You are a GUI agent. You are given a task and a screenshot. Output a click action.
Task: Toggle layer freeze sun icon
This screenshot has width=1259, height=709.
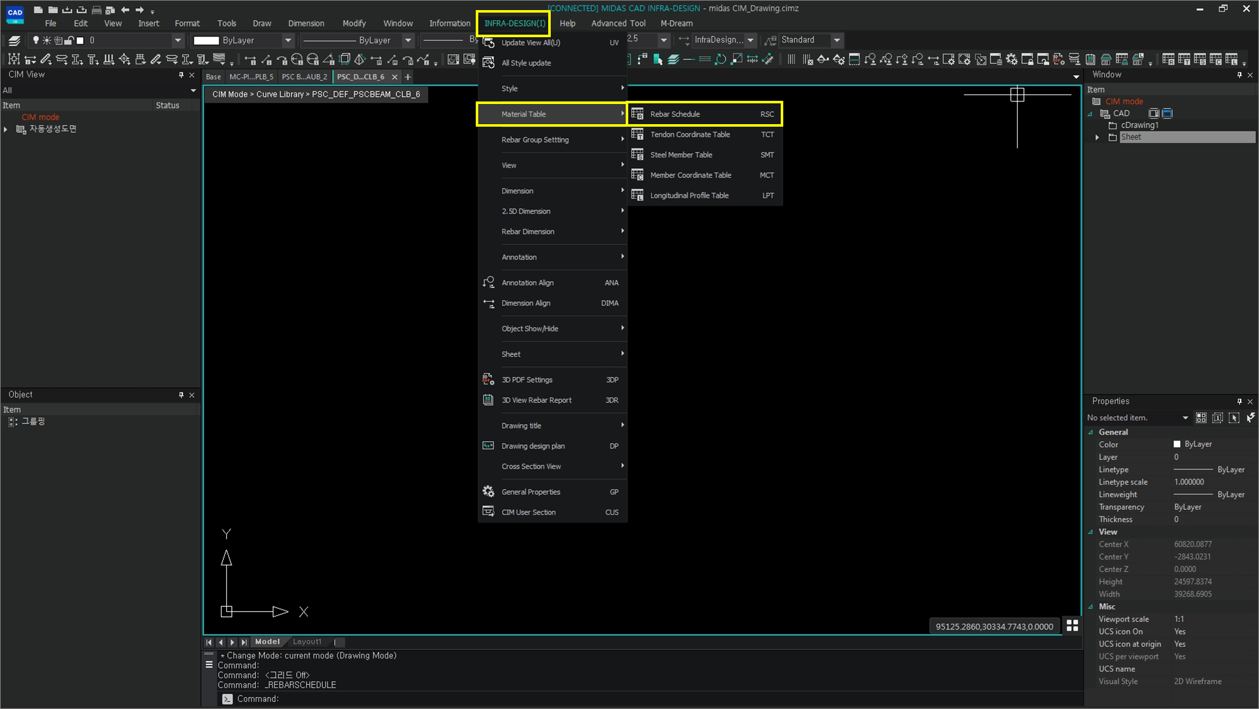[47, 40]
